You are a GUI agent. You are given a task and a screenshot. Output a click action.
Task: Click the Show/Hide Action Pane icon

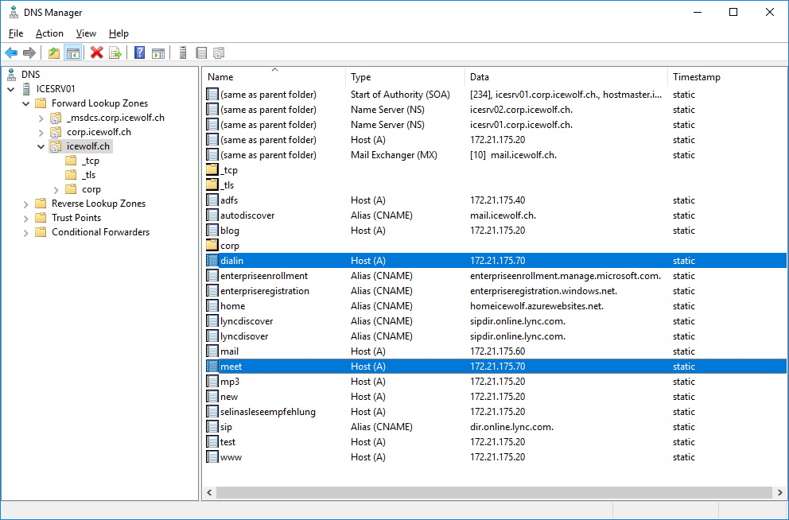click(158, 52)
